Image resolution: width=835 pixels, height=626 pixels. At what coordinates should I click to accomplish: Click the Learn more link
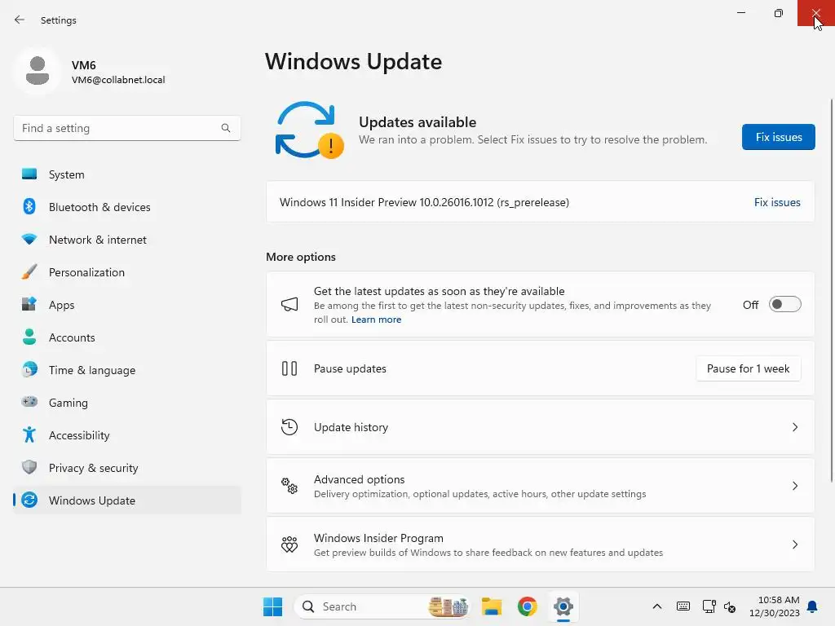pyautogui.click(x=376, y=320)
